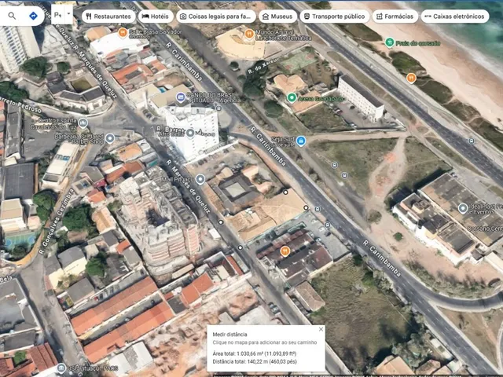Image resolution: width=503 pixels, height=377 pixels.
Task: Click the Corsário Center label
Action: click(485, 229)
